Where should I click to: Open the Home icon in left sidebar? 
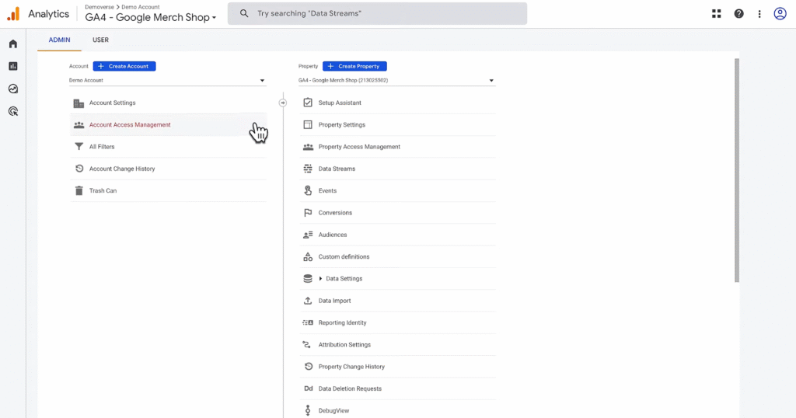13,44
